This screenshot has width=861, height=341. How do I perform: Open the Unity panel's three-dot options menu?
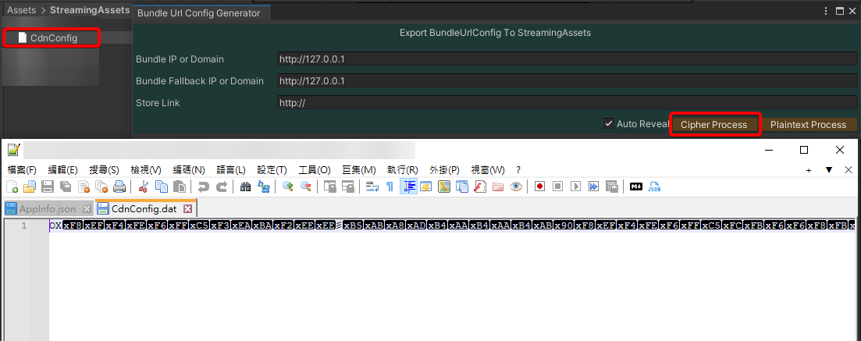[826, 11]
